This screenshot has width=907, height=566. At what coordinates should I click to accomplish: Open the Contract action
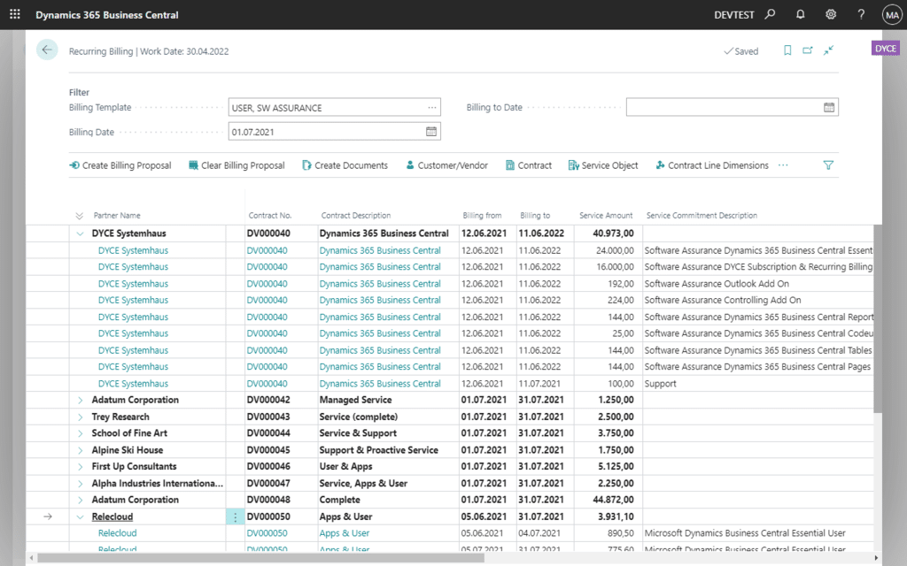529,165
